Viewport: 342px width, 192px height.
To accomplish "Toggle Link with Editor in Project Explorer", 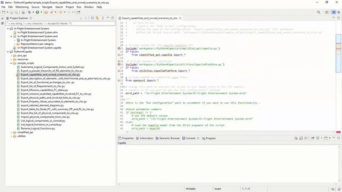I will click(x=97, y=18).
